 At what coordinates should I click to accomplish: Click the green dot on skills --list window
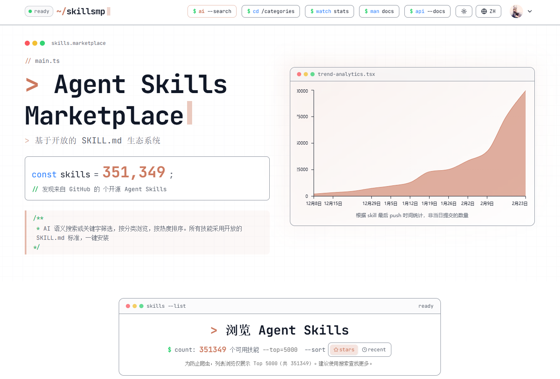[x=141, y=306]
